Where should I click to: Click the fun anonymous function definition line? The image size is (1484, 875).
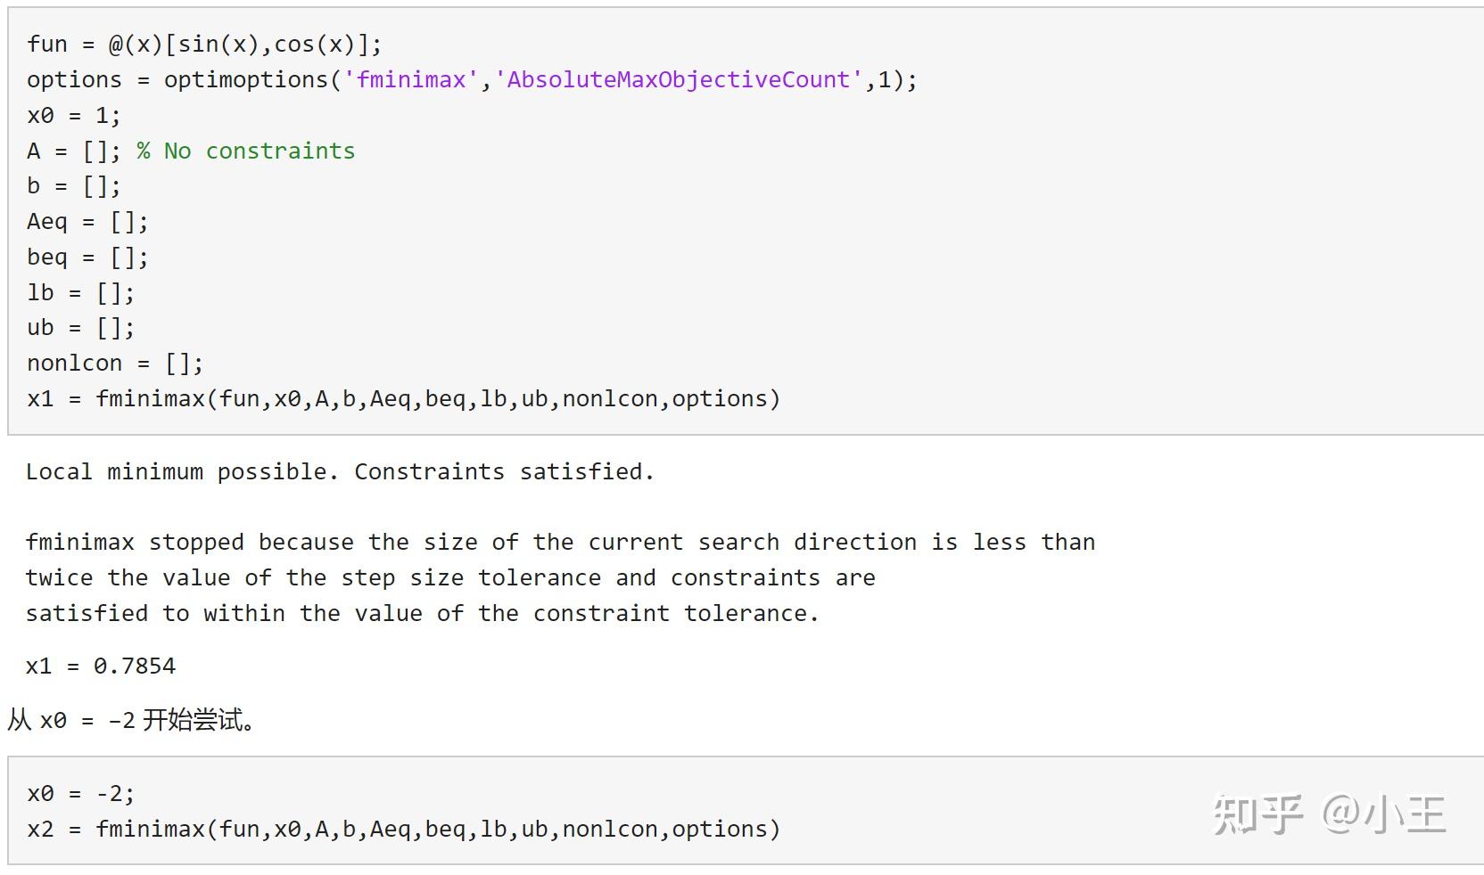(204, 44)
